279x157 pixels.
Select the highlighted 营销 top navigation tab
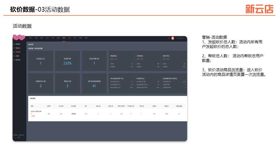pos(64,38)
